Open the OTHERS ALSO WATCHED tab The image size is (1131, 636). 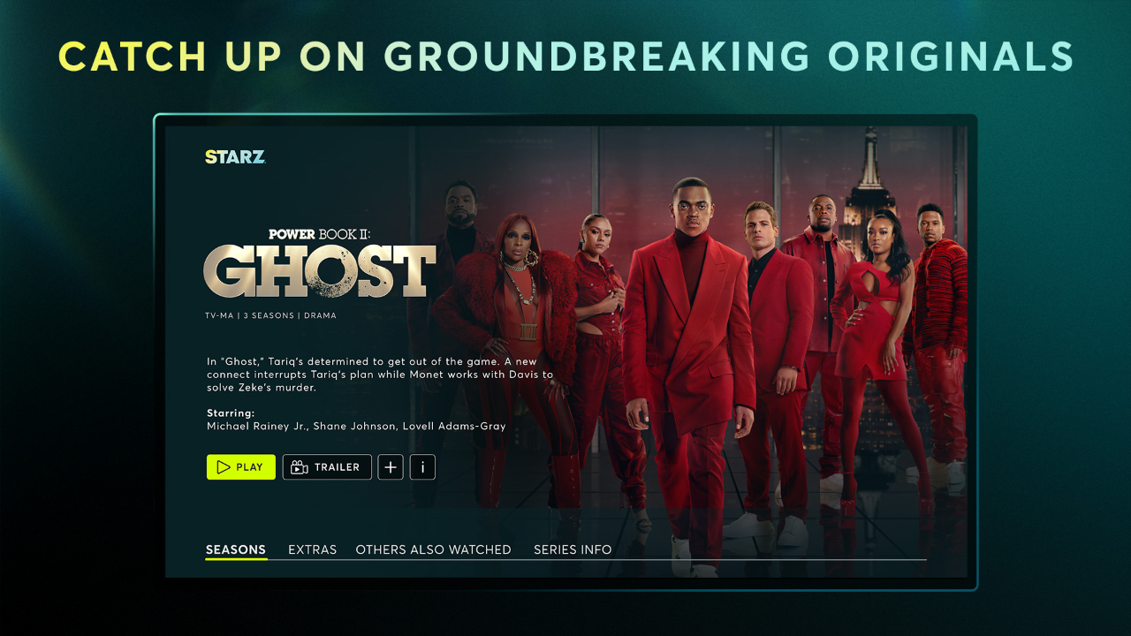point(434,549)
